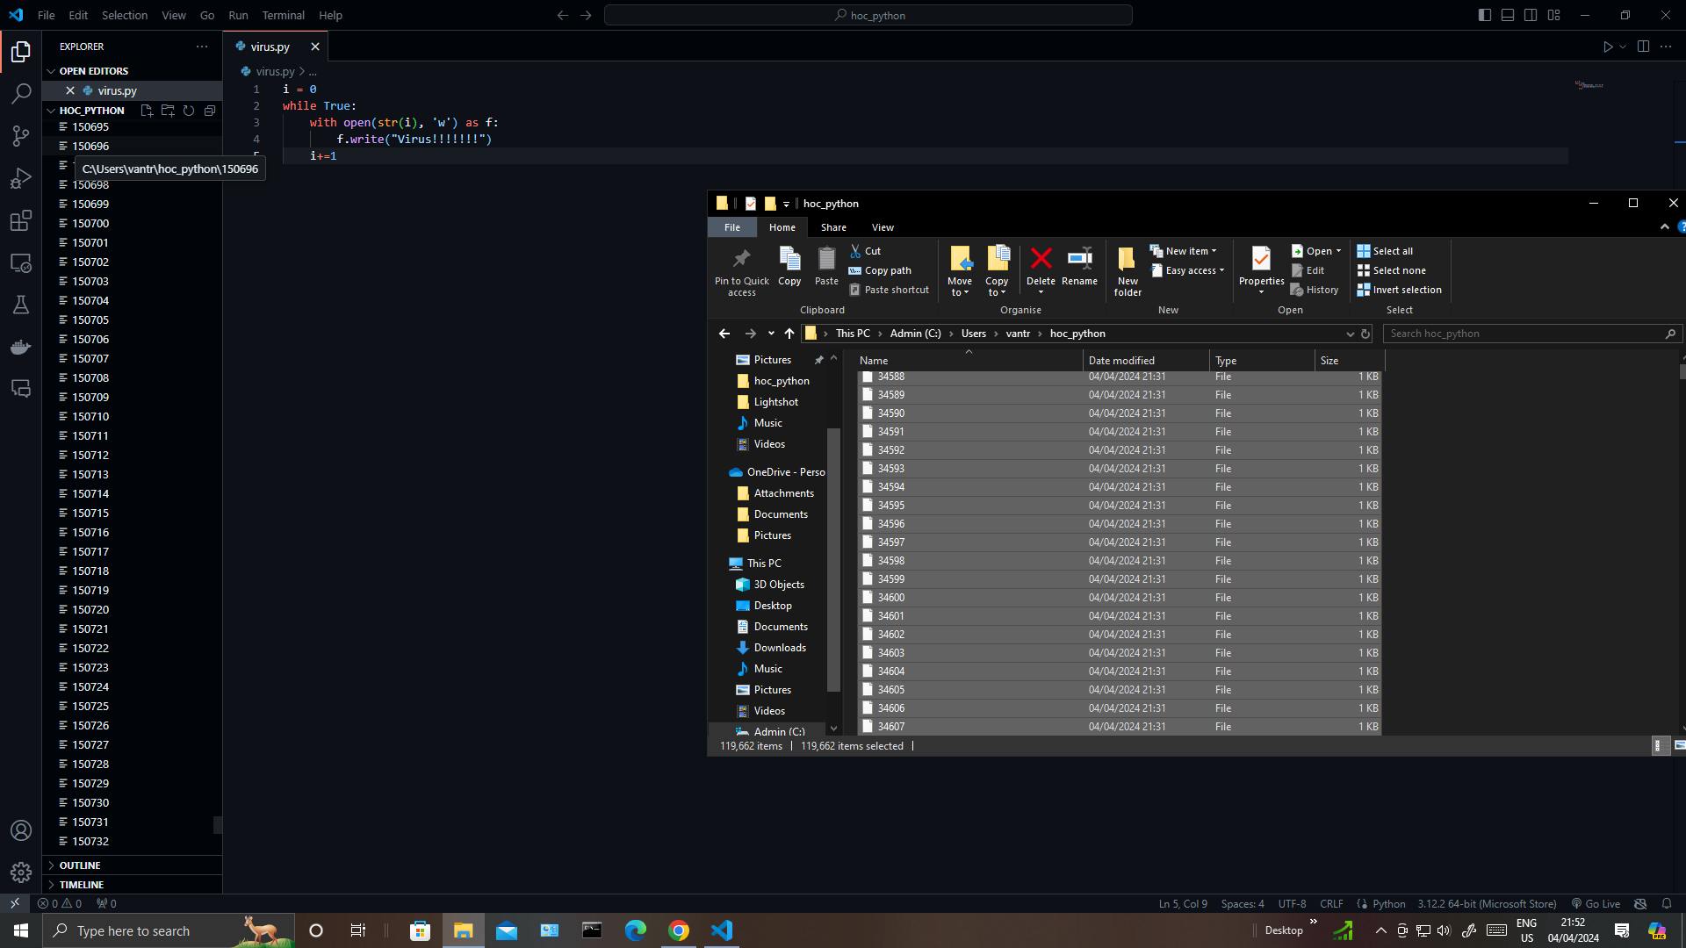Open Source Control view in activity bar
Viewport: 1686px width, 948px height.
(x=21, y=135)
